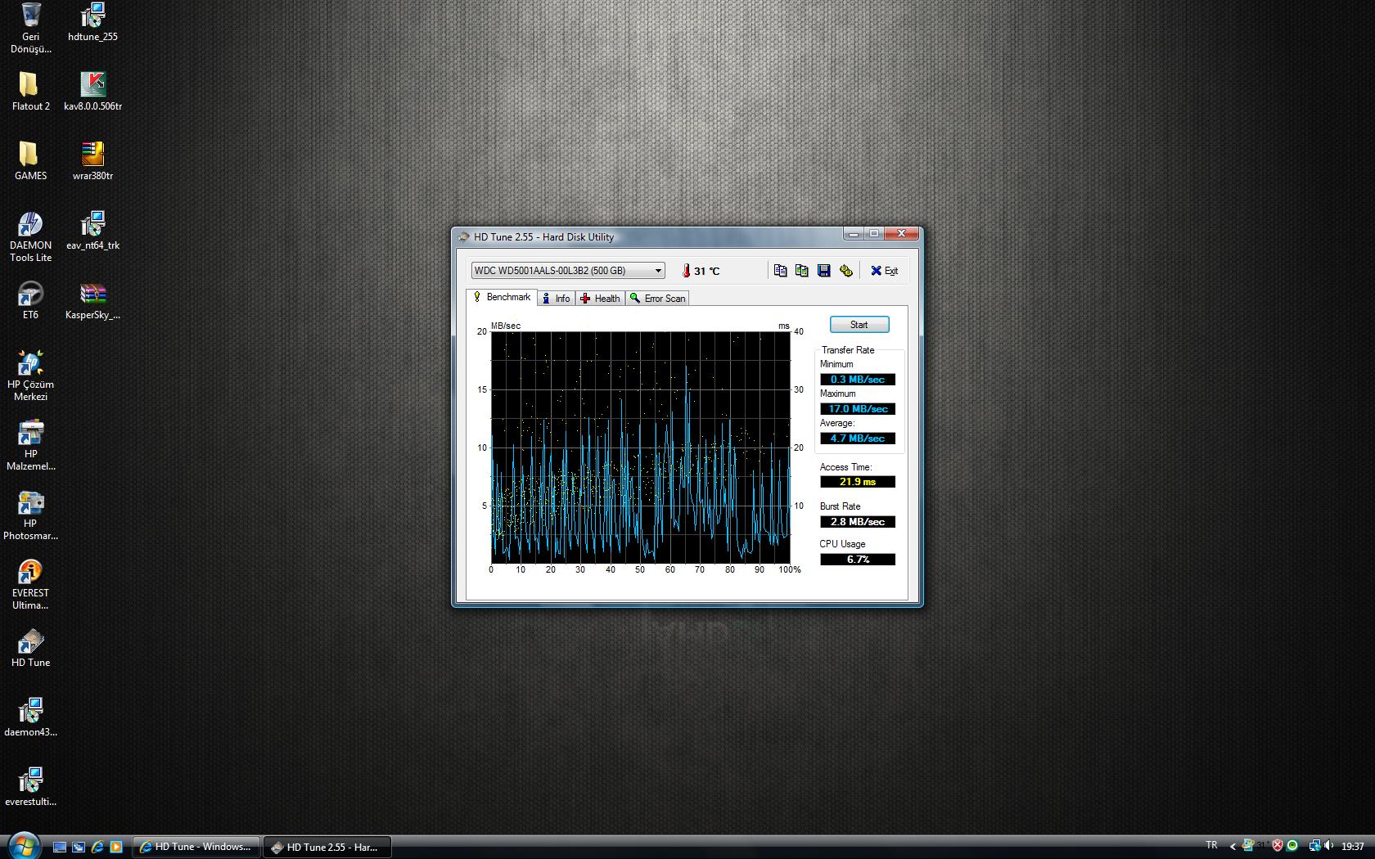This screenshot has height=859, width=1375.
Task: Copy benchmark info to clipboard icon
Action: pyautogui.click(x=780, y=271)
